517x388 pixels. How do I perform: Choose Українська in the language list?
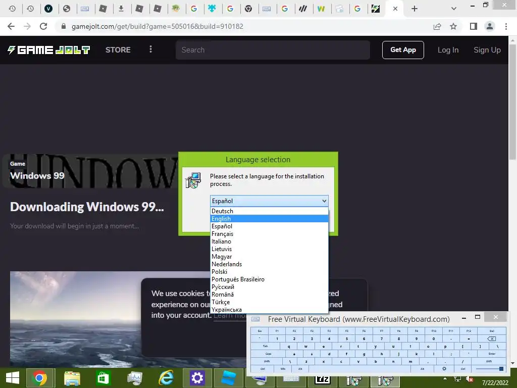(270, 310)
